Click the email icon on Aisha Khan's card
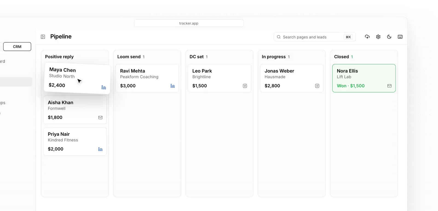 100,118
